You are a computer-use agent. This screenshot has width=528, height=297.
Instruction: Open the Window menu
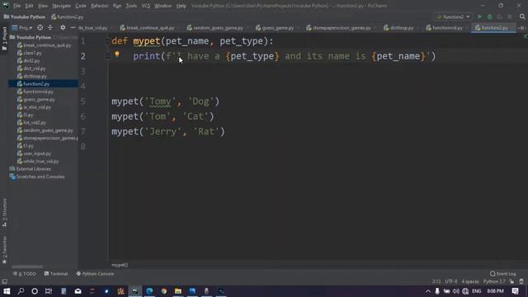tap(163, 6)
